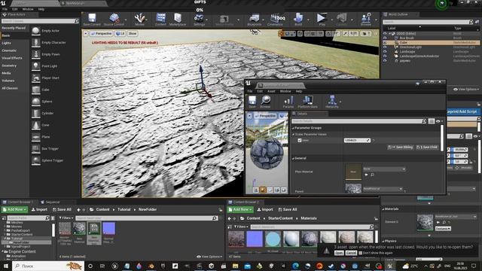This screenshot has height=271, width=482.
Task: Toggle visibility of DirectionalLight in Outliner
Action: pyautogui.click(x=385, y=47)
